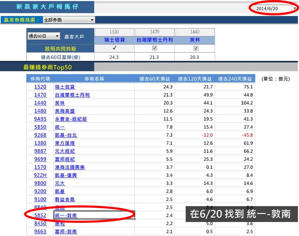Open broker code link 9A95

[40, 119]
